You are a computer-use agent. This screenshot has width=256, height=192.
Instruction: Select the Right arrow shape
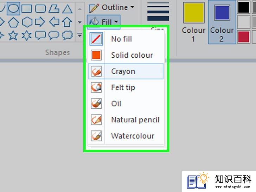(x=40, y=22)
